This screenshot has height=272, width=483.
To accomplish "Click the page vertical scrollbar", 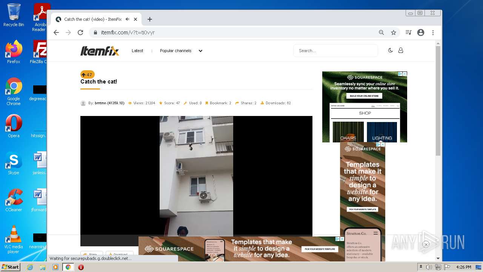I will [438, 100].
